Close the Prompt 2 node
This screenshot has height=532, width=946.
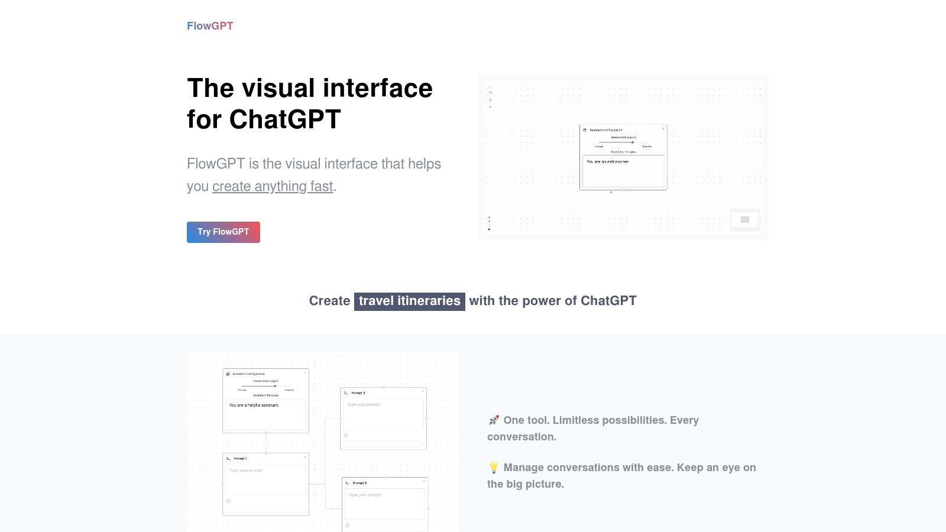pos(423,391)
